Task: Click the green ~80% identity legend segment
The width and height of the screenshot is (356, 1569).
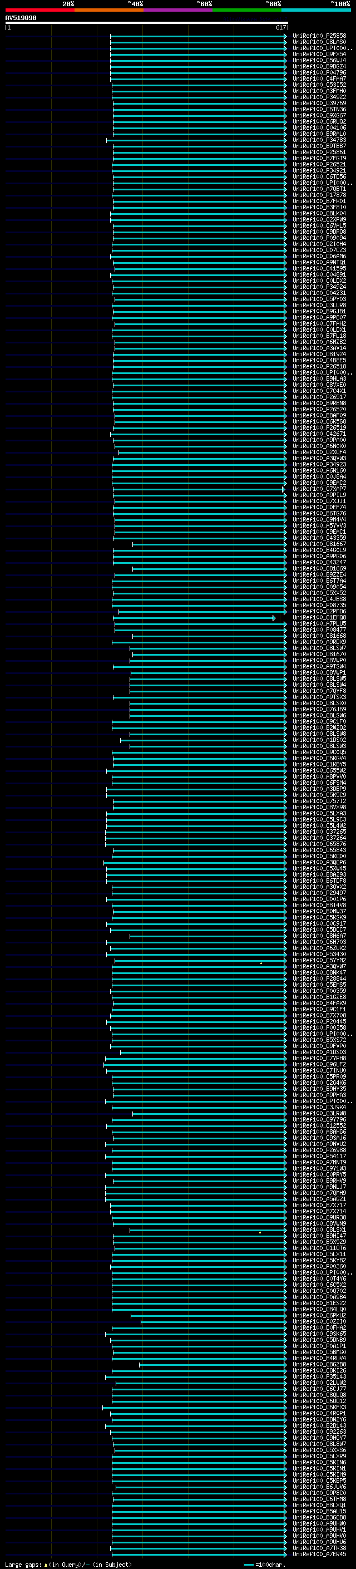Action: [247, 10]
